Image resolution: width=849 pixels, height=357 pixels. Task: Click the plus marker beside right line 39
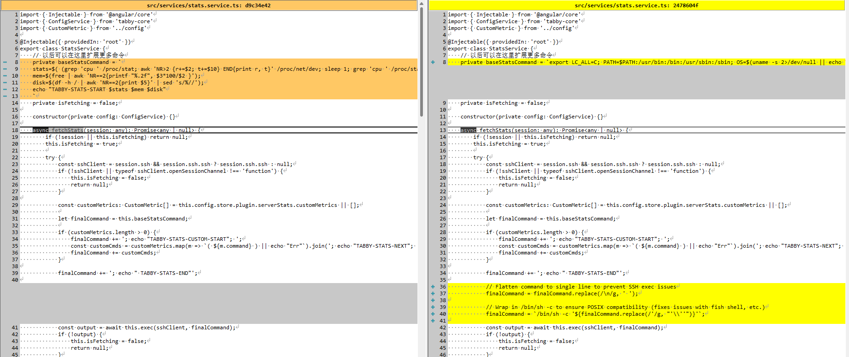click(433, 307)
